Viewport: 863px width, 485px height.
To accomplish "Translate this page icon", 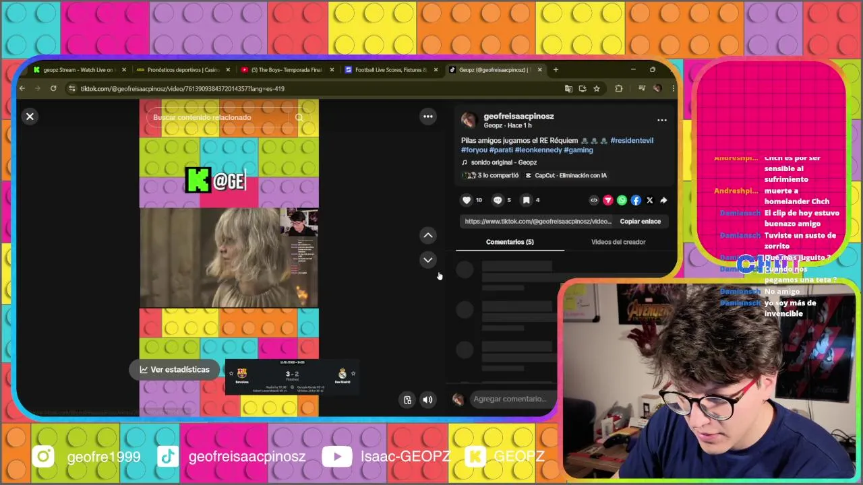I will click(568, 88).
